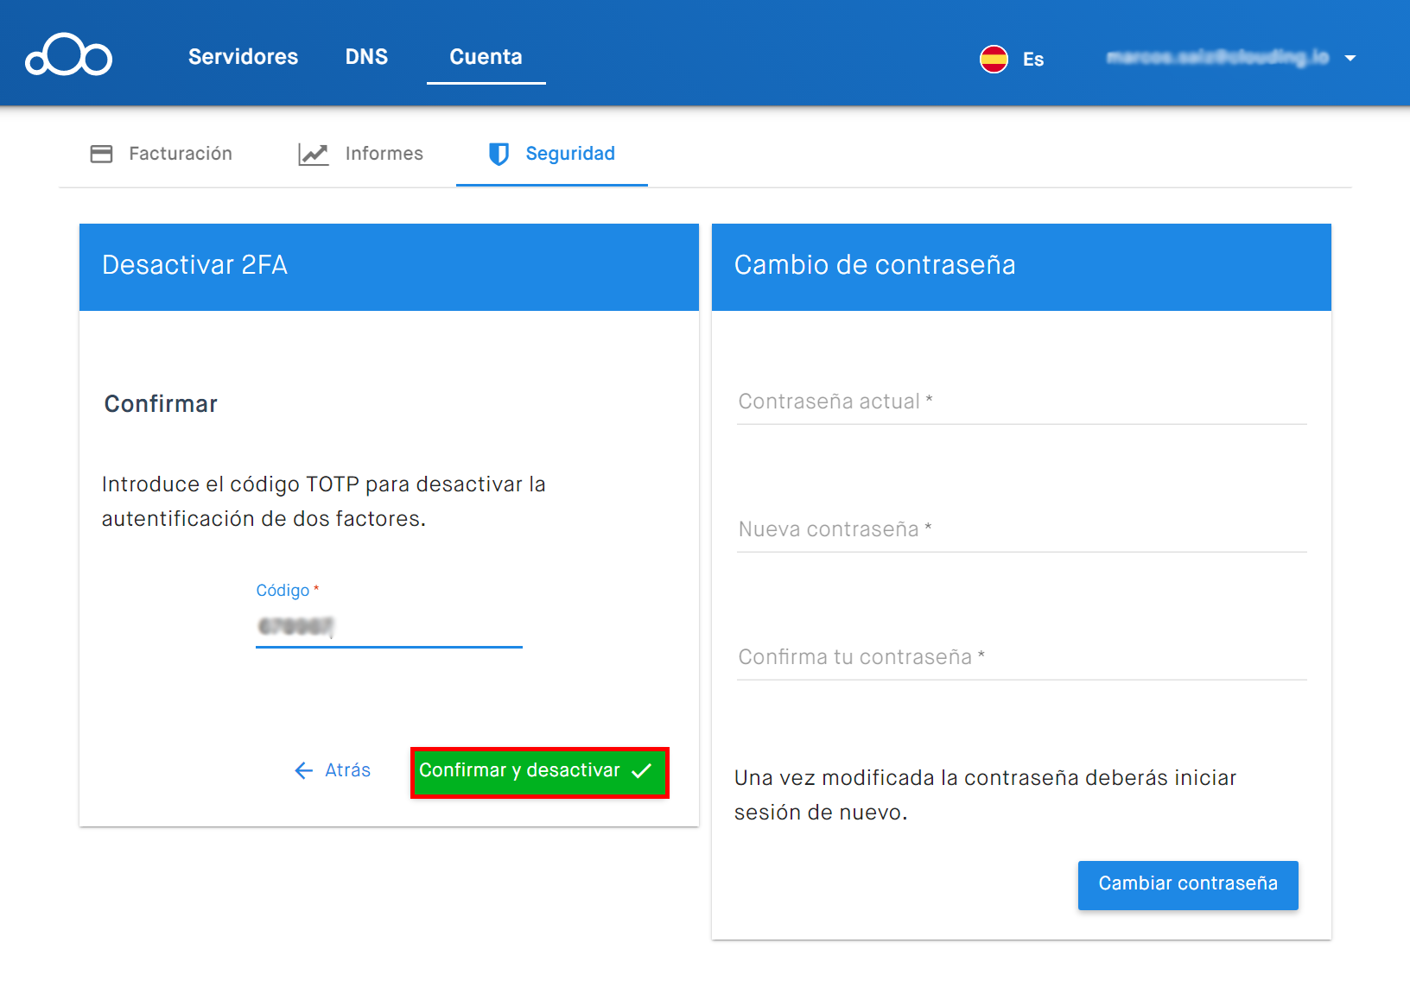Click the chart icon next to Informes
Screen dimensions: 1410x1000
(313, 154)
